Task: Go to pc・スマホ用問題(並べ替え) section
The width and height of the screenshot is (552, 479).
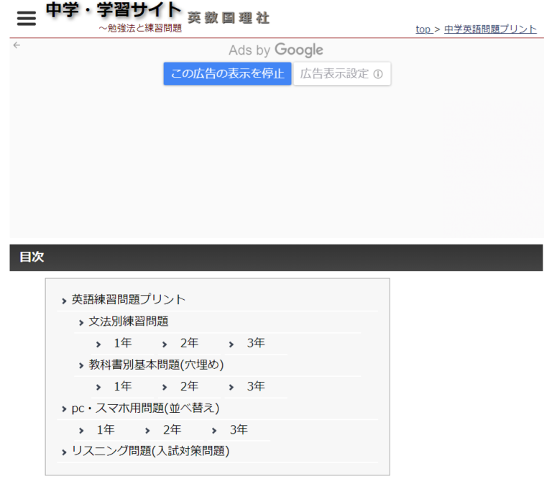Action: pos(145,409)
